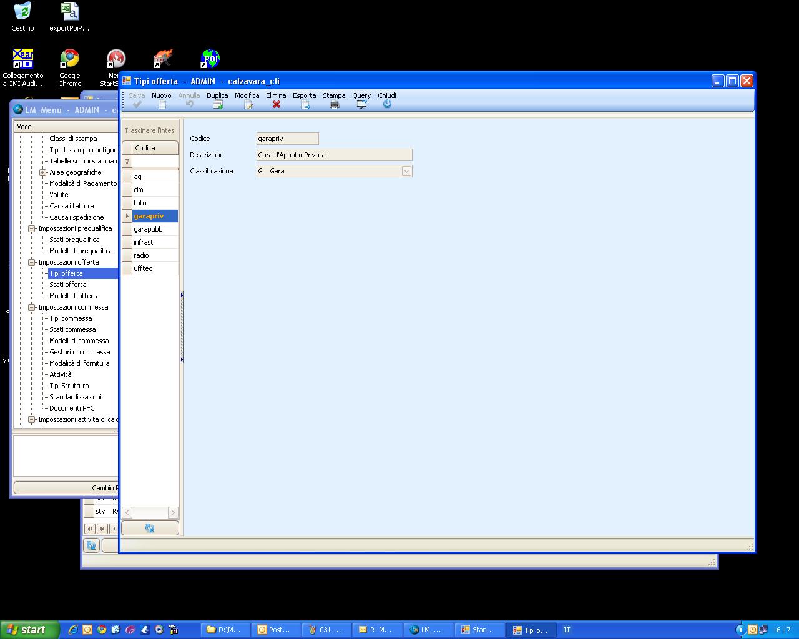Click the refresh button below the code list
This screenshot has width=799, height=639.
[x=150, y=528]
